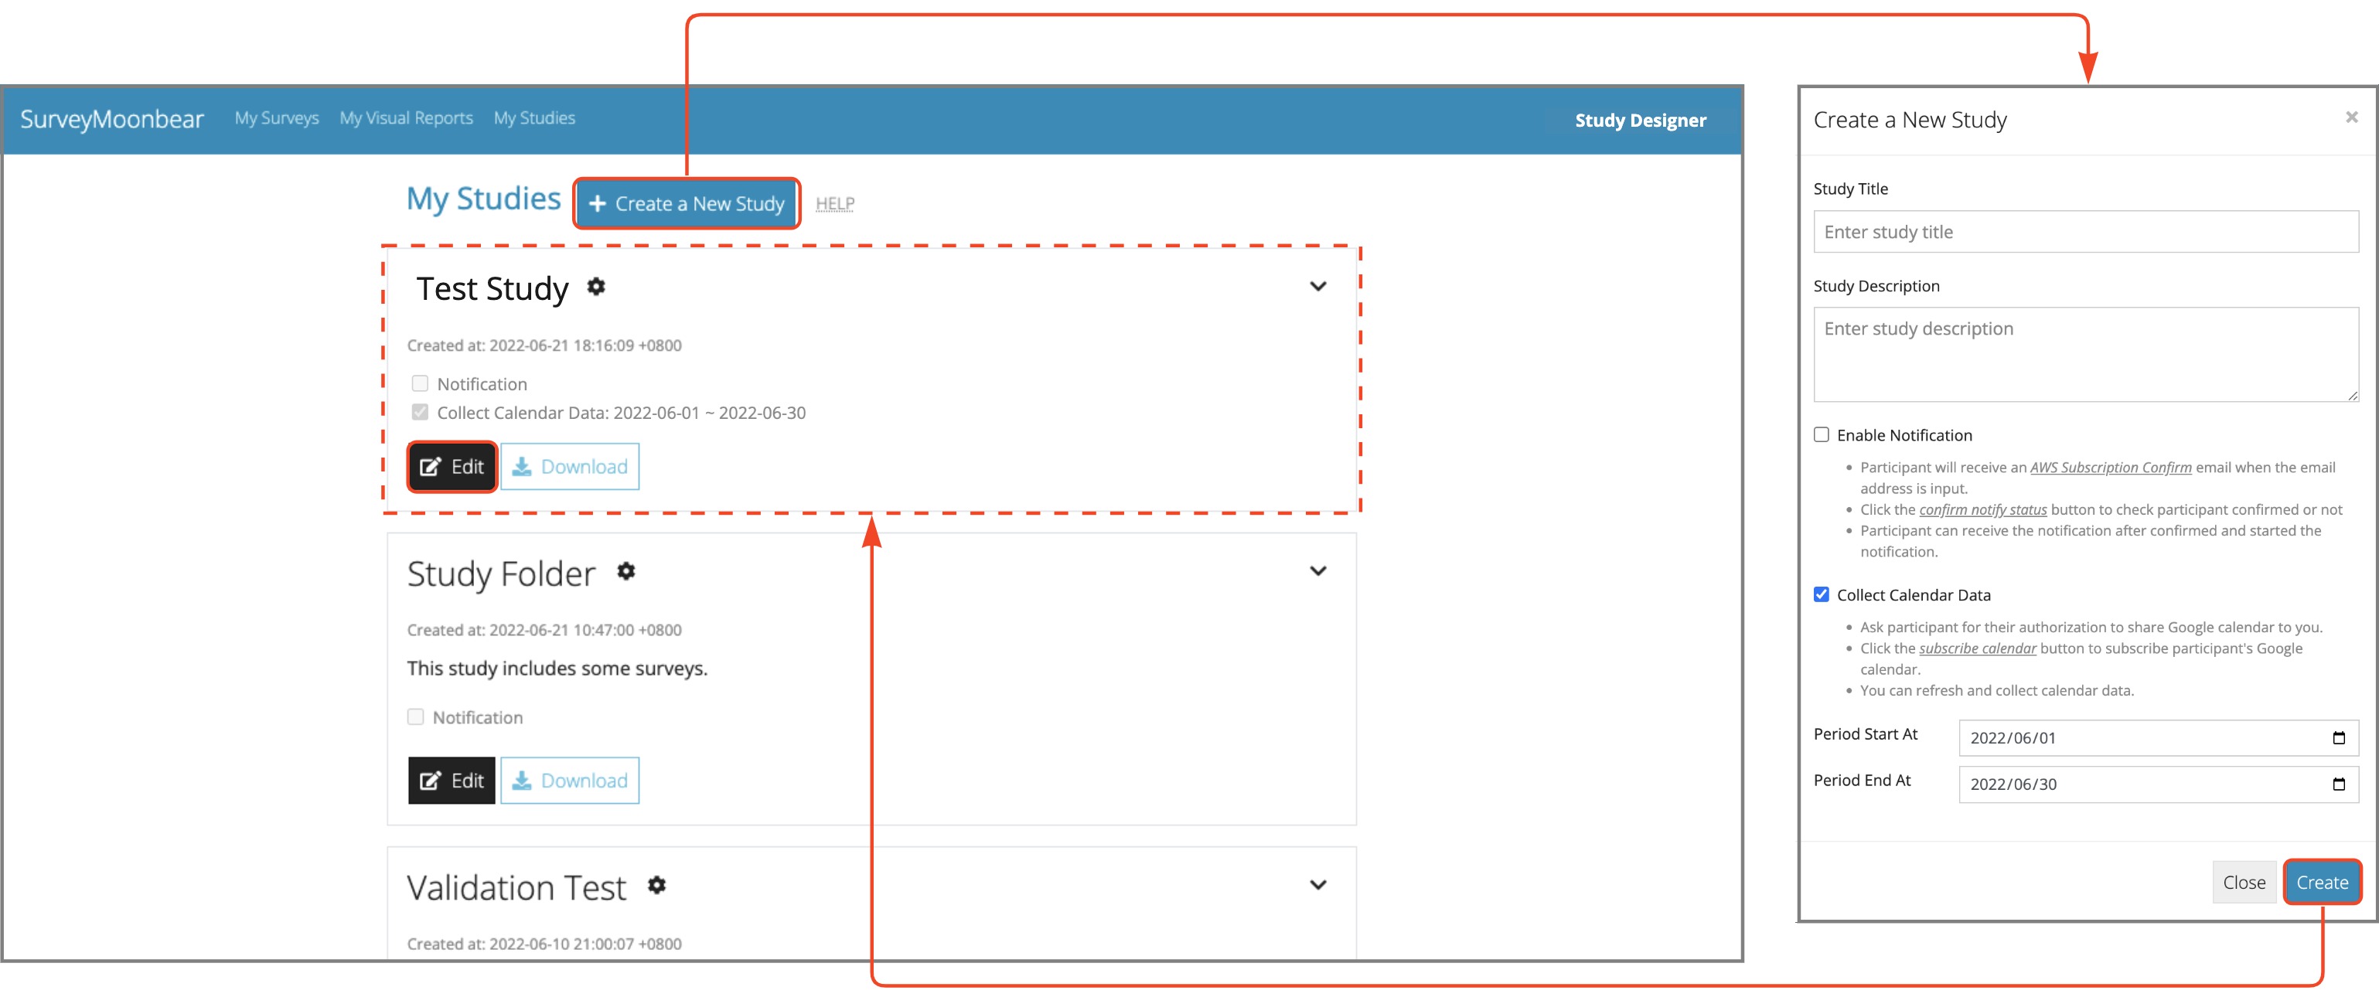This screenshot has width=2379, height=1004.
Task: Expand the Test Study panel chevron
Action: point(1318,287)
